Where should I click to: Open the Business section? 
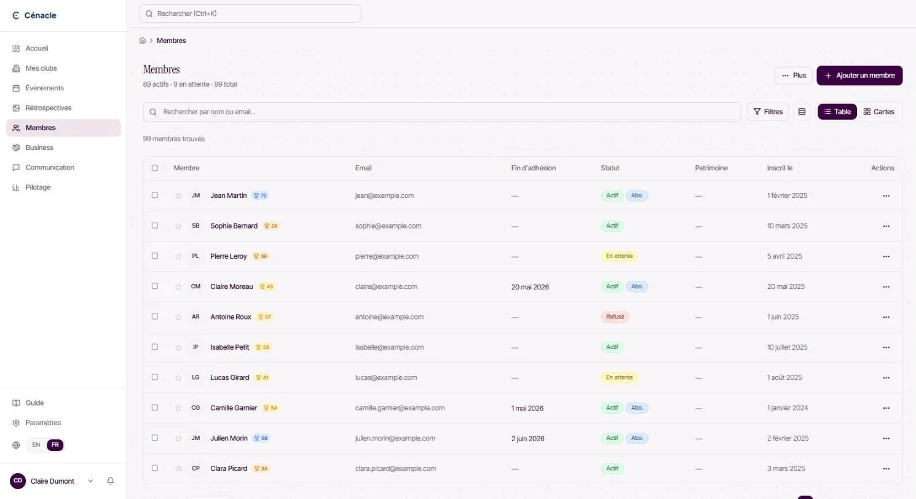(x=63, y=147)
